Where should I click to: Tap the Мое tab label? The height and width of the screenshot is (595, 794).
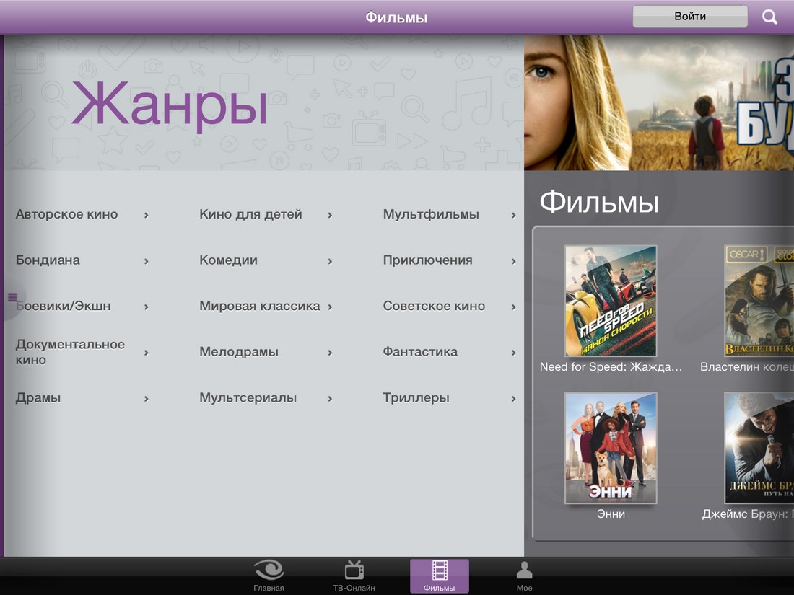[x=524, y=588]
